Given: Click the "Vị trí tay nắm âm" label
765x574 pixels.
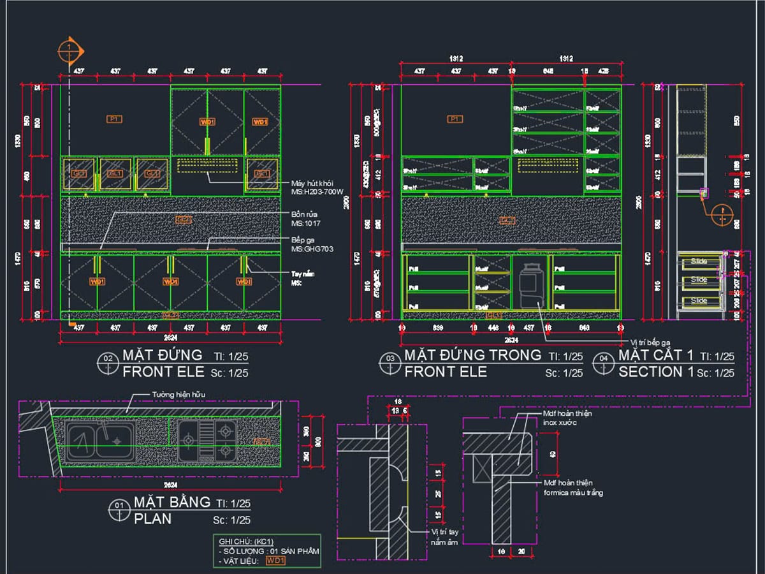Looking at the screenshot, I should (x=444, y=537).
